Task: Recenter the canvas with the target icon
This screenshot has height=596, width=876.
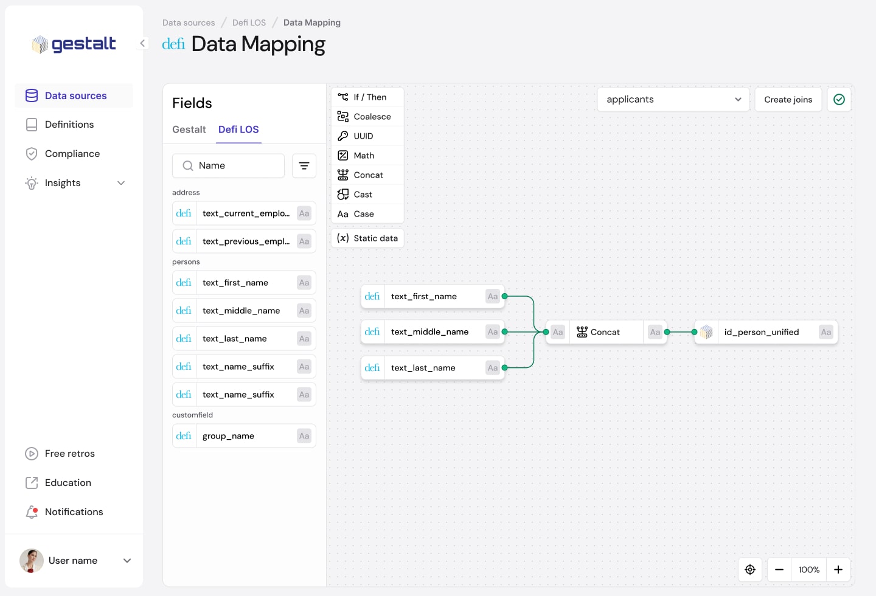Action: pos(749,569)
